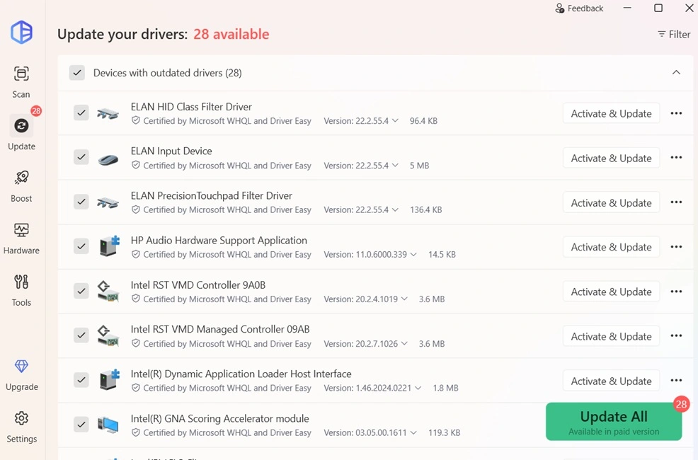Activate & Update ELAN Input Device
Image resolution: width=698 pixels, height=460 pixels.
(611, 158)
